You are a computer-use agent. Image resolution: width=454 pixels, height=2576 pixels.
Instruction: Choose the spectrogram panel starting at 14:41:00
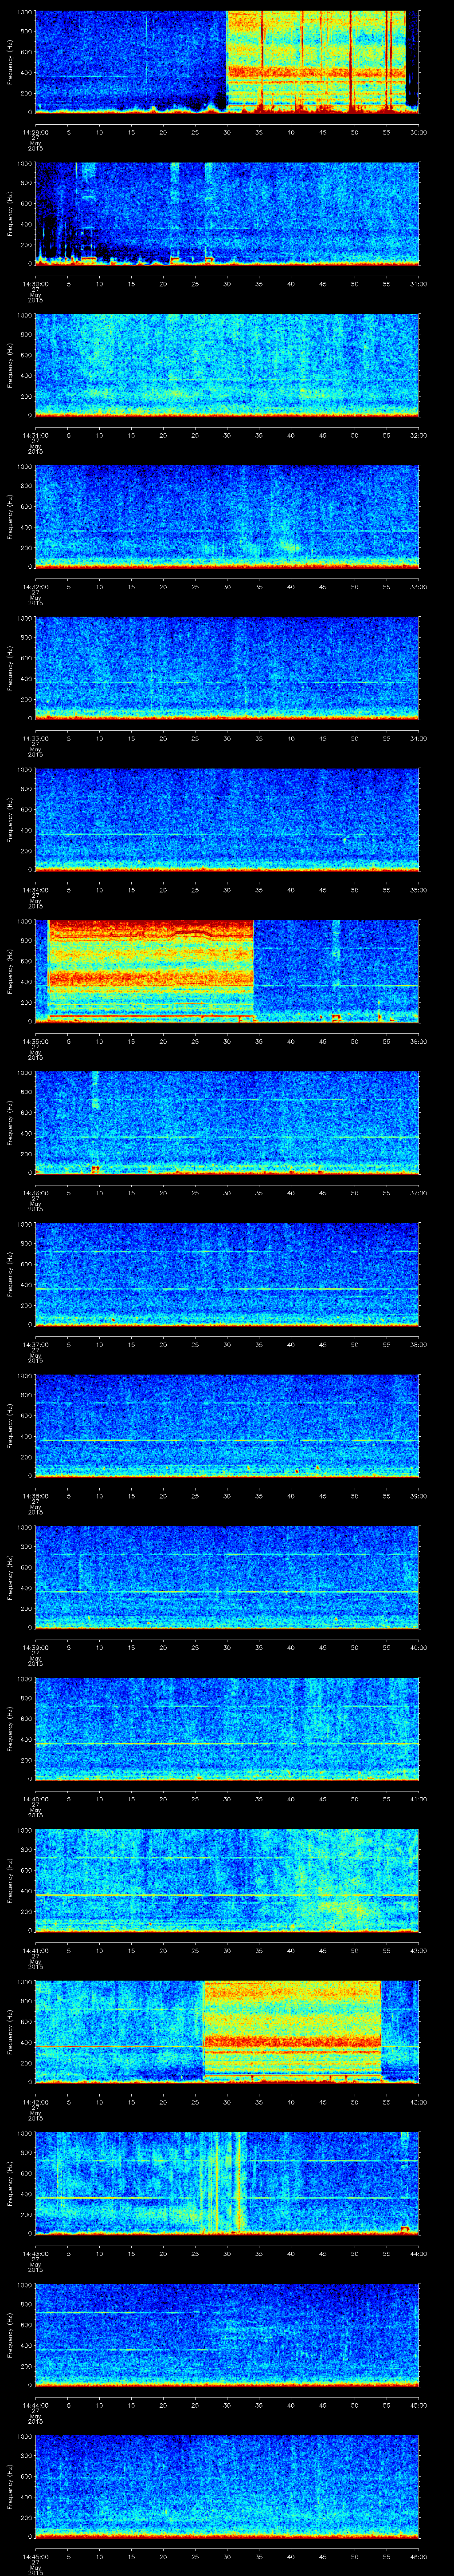click(x=227, y=1881)
